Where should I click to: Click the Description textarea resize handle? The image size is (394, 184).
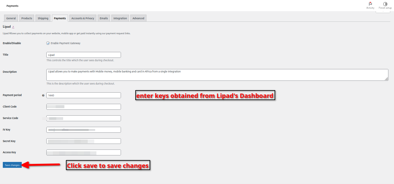[387, 79]
